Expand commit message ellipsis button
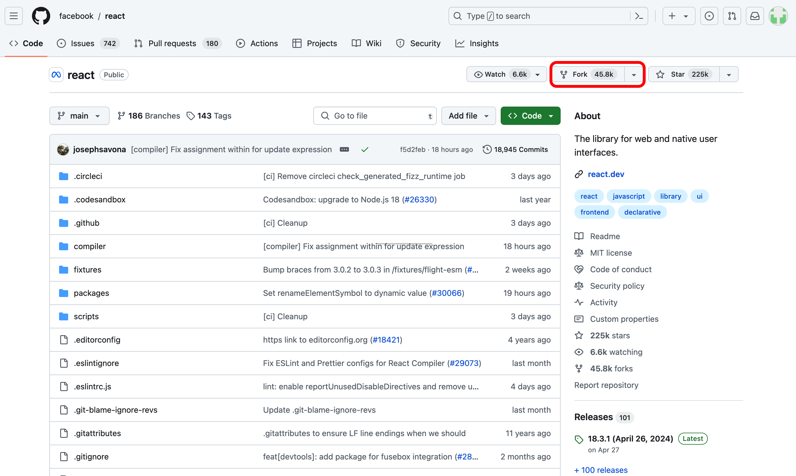Viewport: 796px width, 476px height. point(344,149)
